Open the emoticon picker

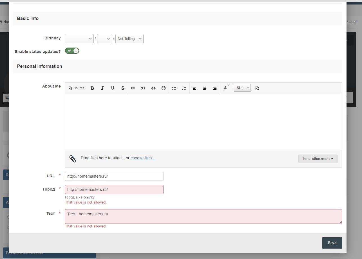pyautogui.click(x=164, y=88)
